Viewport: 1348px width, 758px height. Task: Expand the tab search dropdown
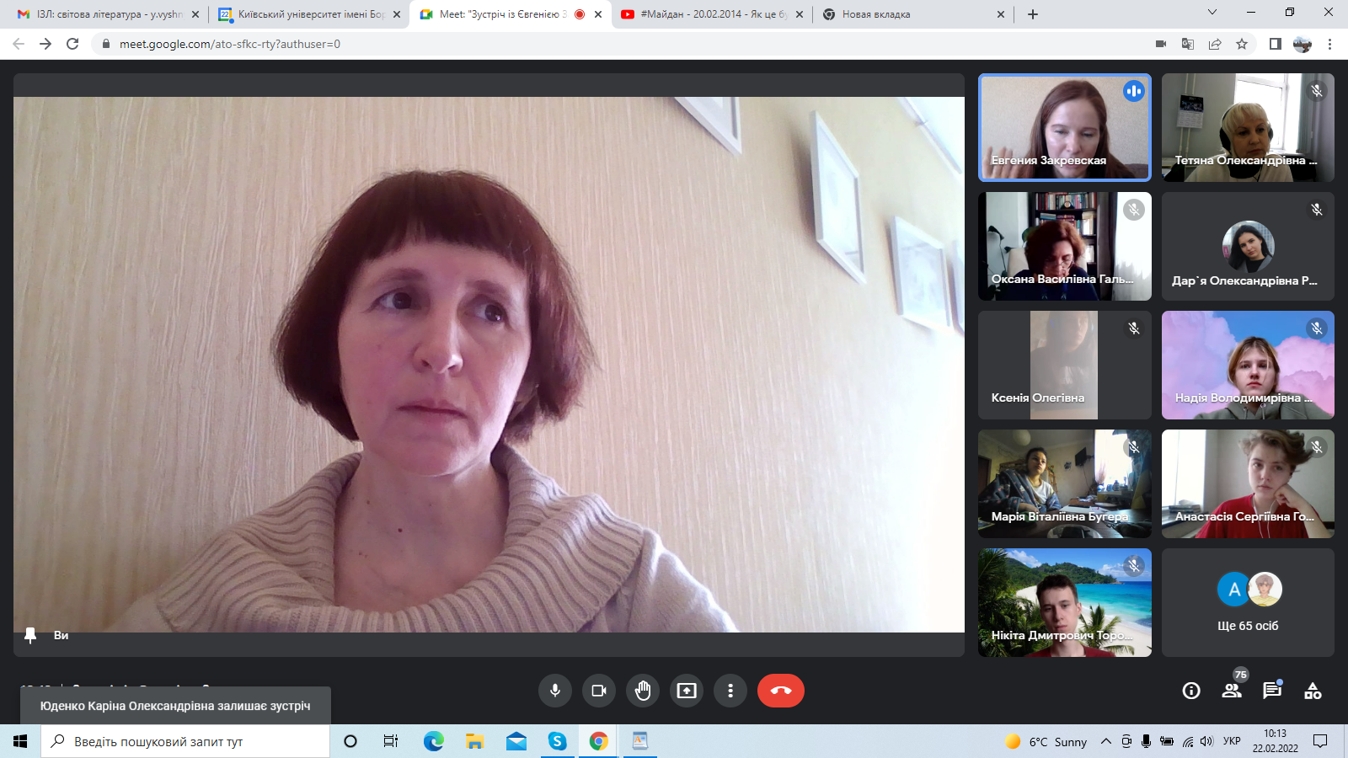(x=1212, y=13)
